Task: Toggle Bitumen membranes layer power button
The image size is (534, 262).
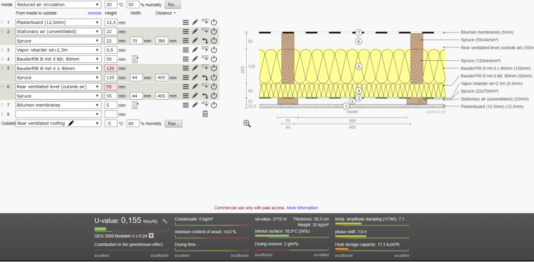Action: pos(214,105)
